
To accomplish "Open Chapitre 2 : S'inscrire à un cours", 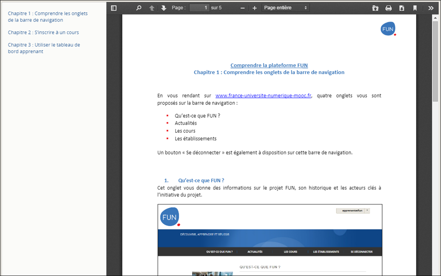I will (43, 32).
